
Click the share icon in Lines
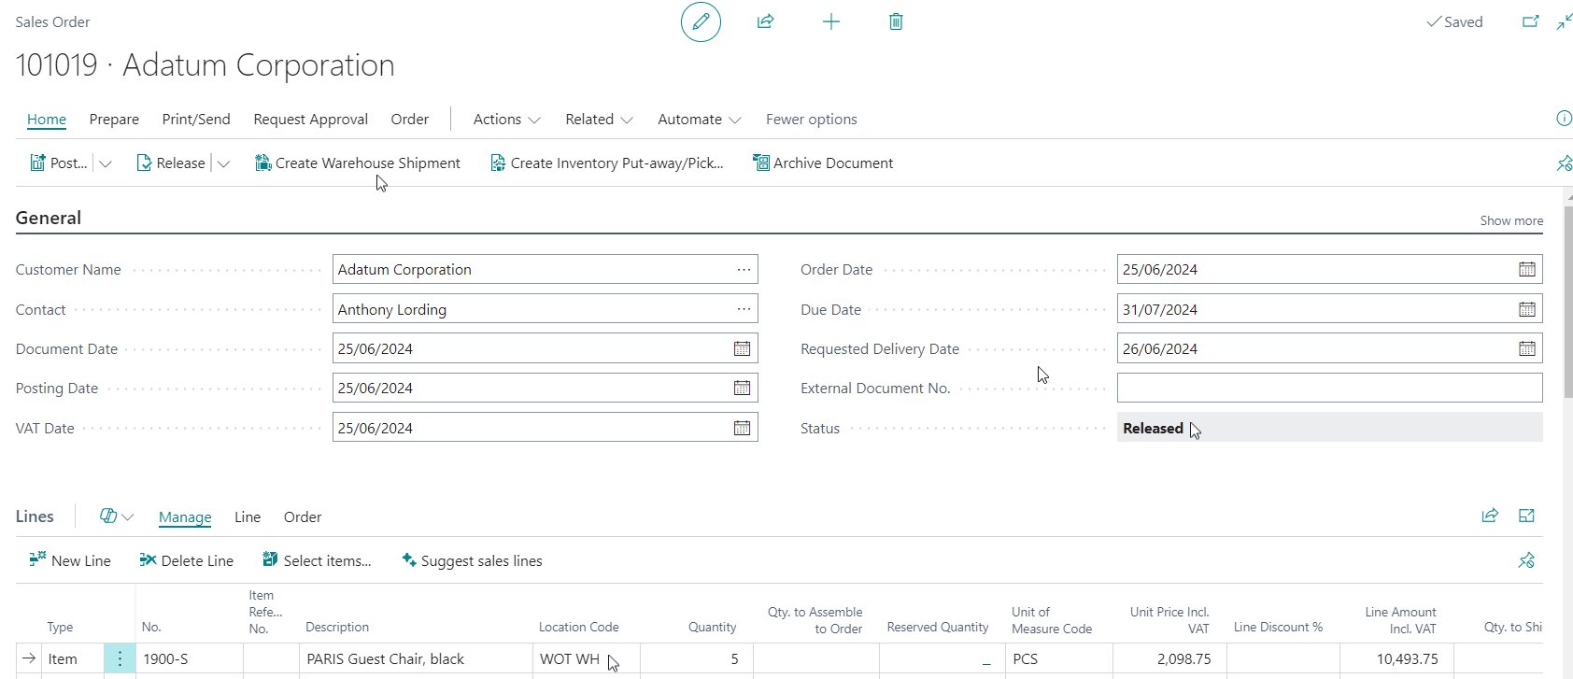(x=1490, y=516)
